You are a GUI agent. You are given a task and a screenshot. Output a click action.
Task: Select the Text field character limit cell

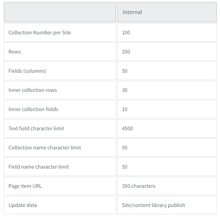point(60,128)
